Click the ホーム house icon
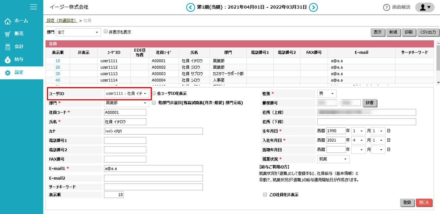 pyautogui.click(x=8, y=21)
